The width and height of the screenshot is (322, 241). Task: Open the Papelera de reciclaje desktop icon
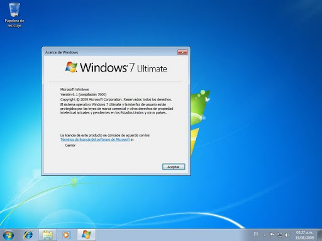pos(14,15)
